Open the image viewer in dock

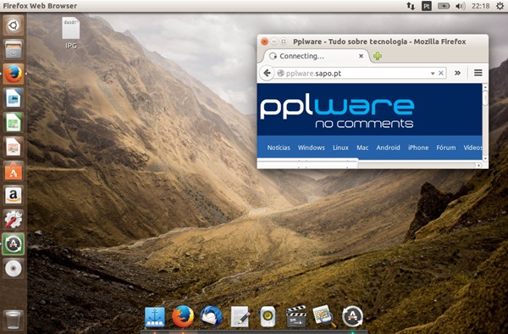pyautogui.click(x=324, y=316)
